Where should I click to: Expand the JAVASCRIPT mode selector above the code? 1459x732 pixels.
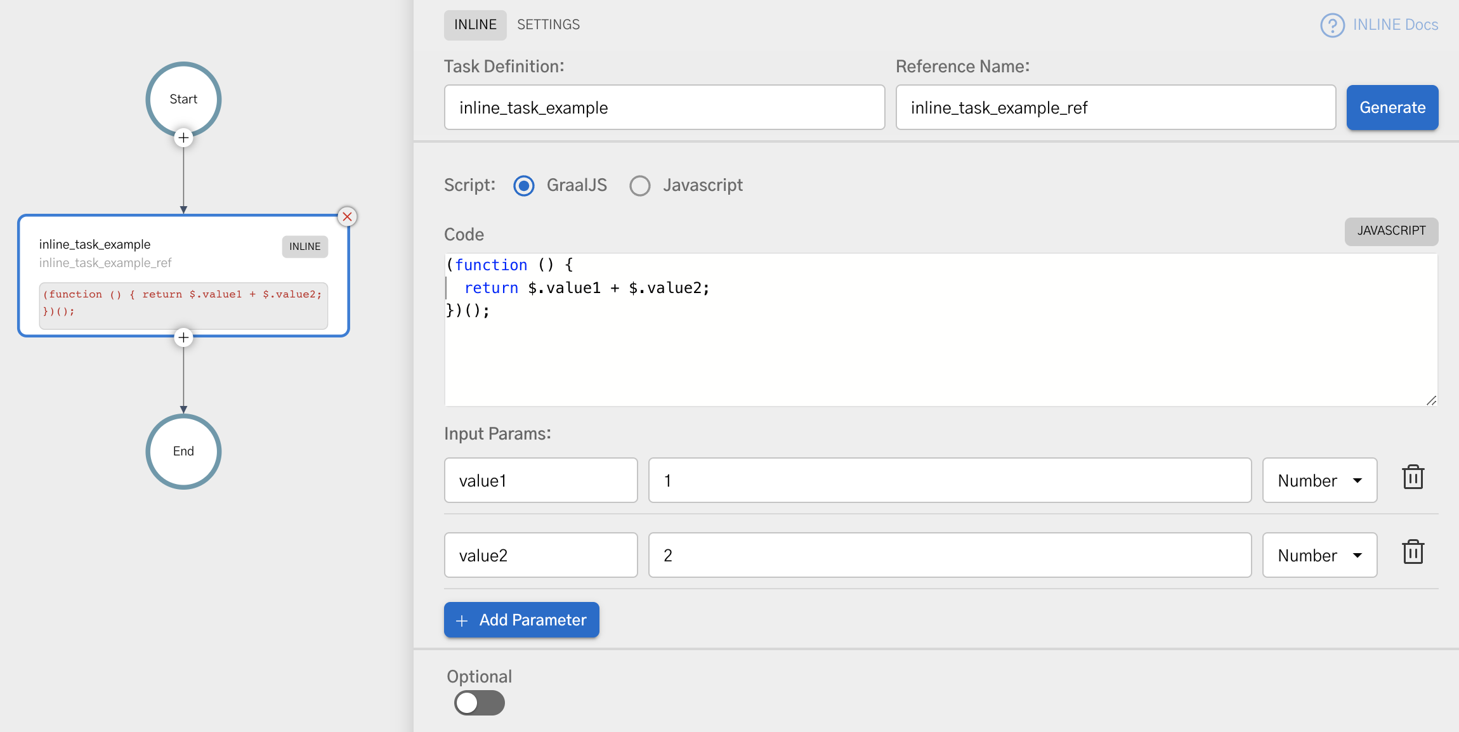pyautogui.click(x=1390, y=231)
